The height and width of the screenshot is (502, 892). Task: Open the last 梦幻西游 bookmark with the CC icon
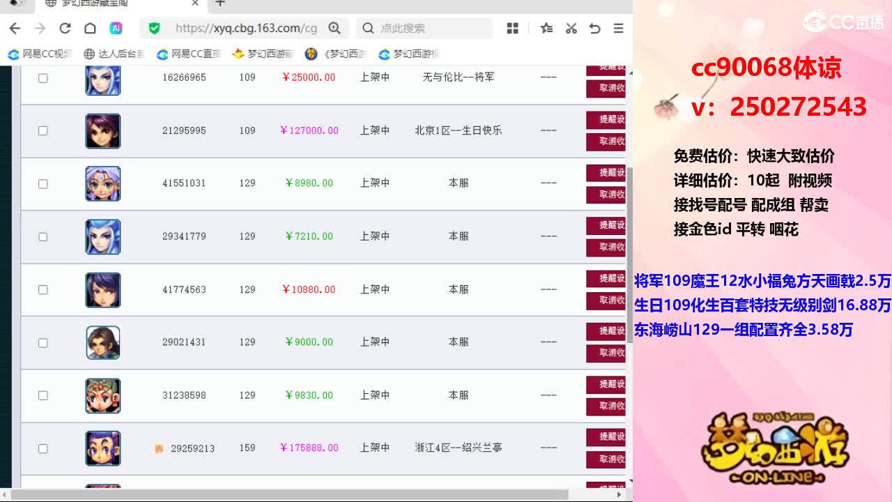409,54
